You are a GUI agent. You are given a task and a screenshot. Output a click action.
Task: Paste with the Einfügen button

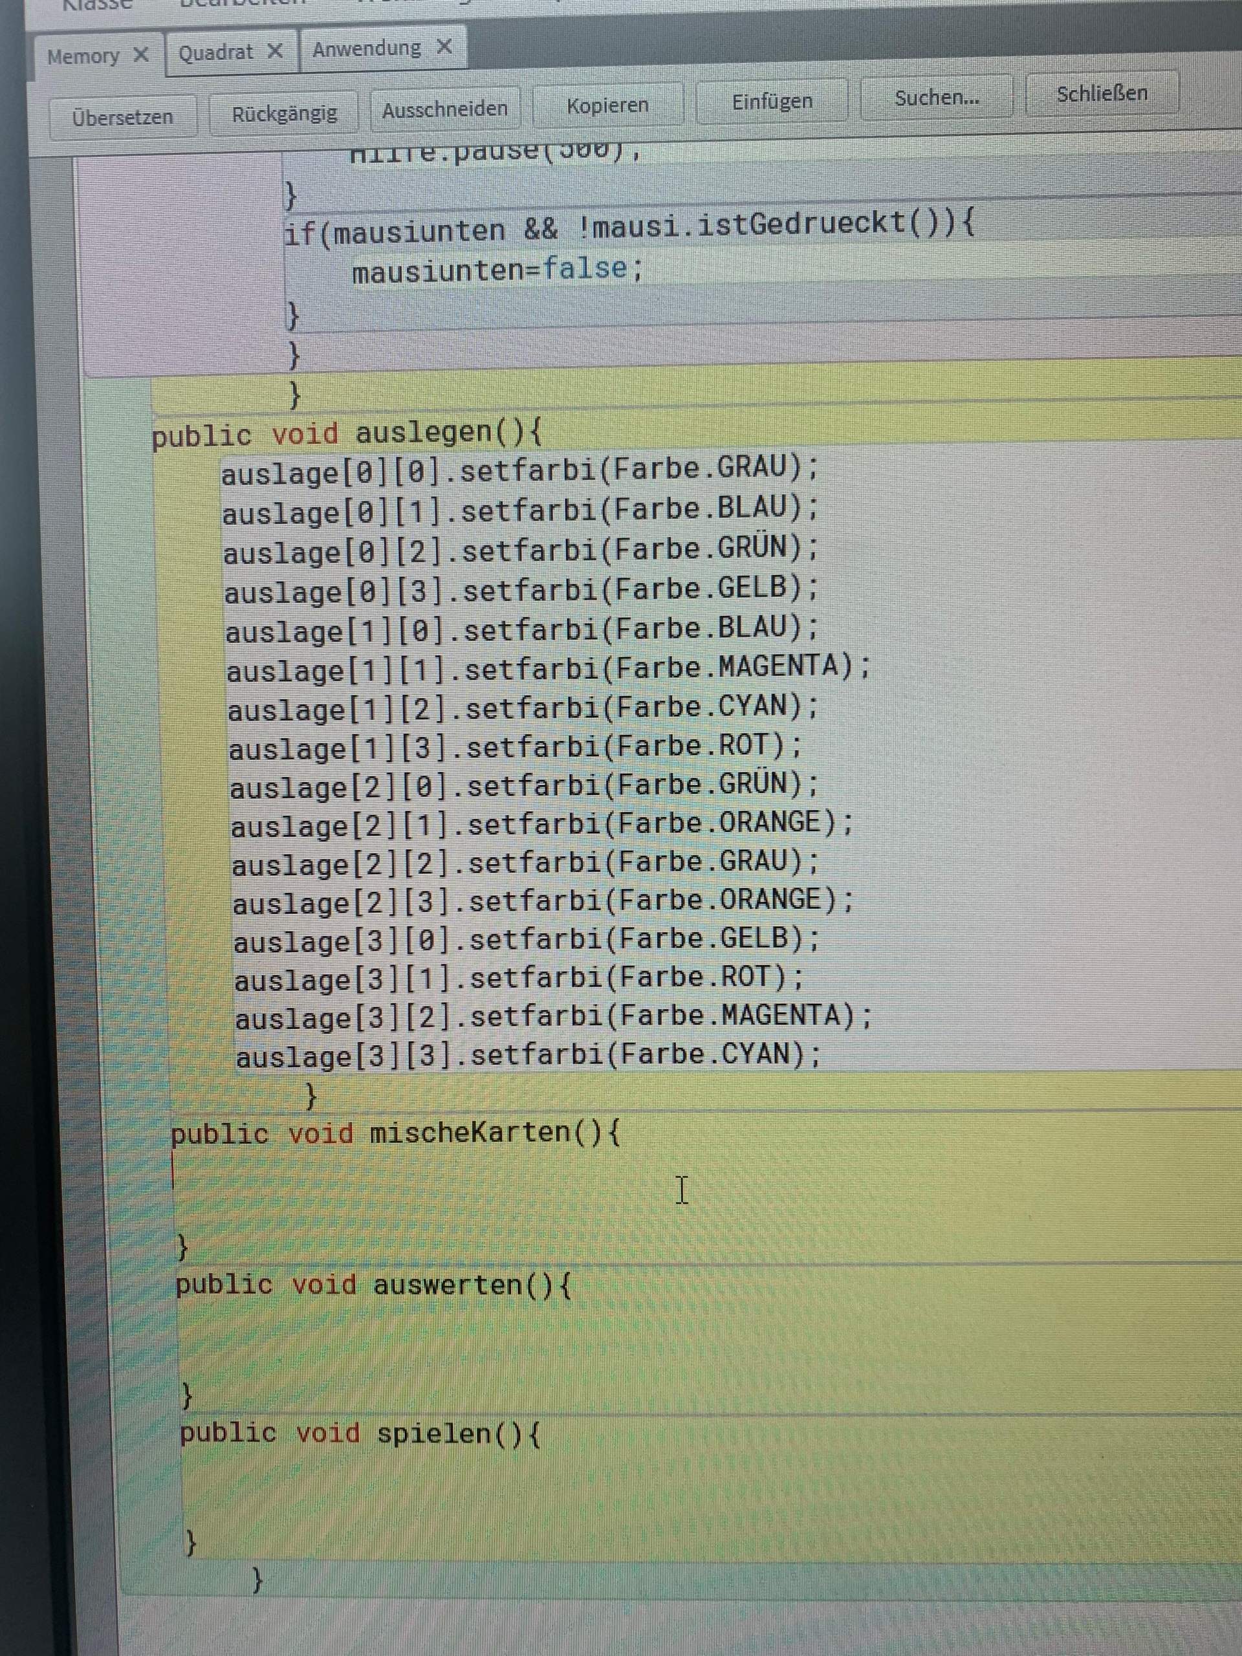click(772, 101)
